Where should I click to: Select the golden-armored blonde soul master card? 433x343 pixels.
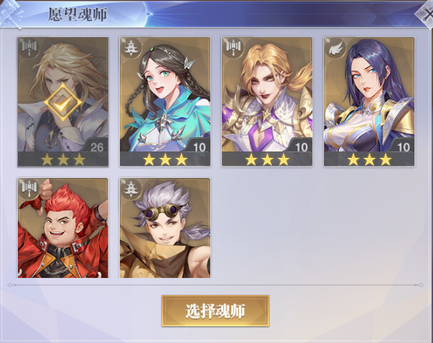coord(267,101)
